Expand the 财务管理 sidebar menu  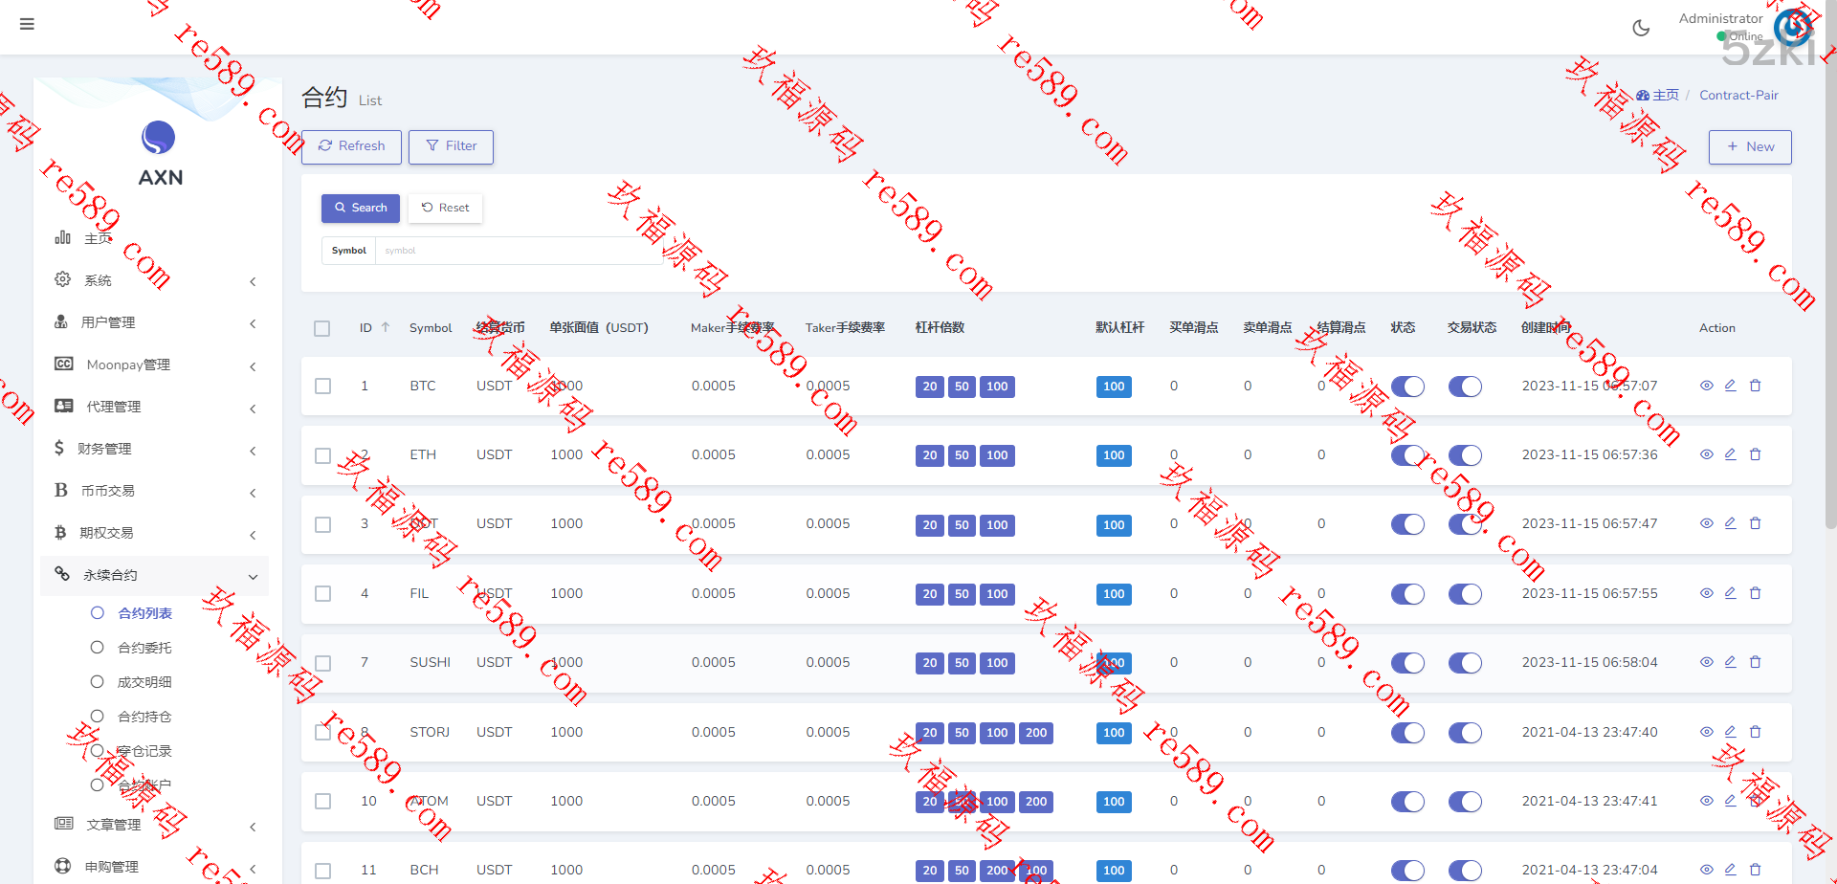click(153, 449)
